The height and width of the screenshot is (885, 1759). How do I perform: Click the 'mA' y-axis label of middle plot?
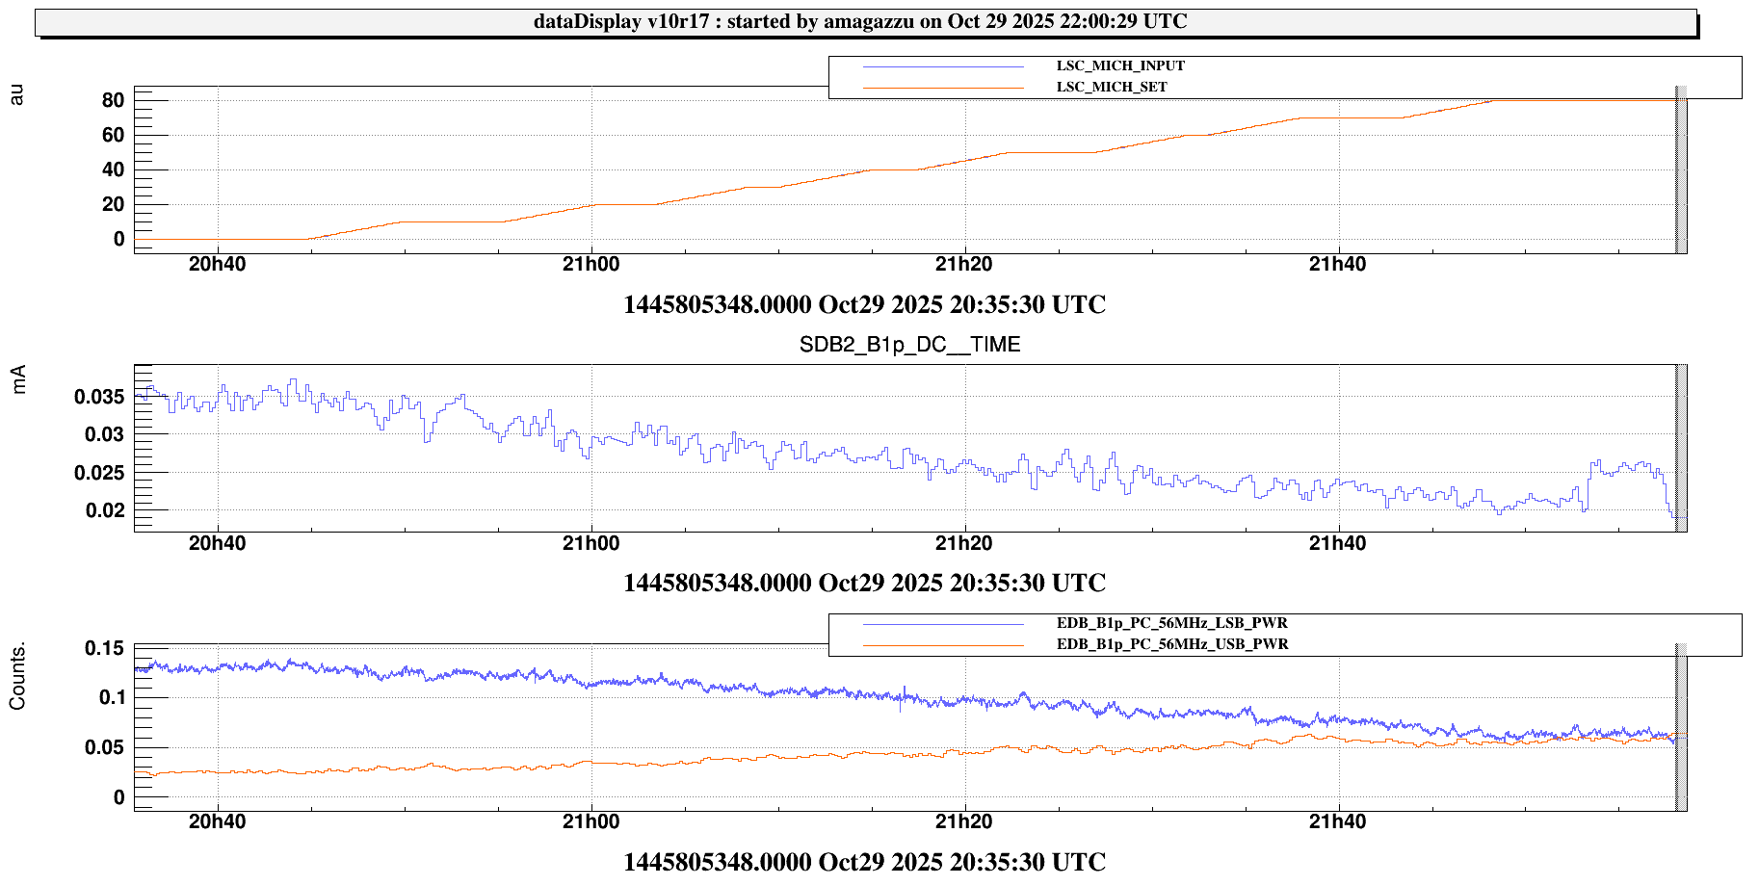[x=18, y=379]
